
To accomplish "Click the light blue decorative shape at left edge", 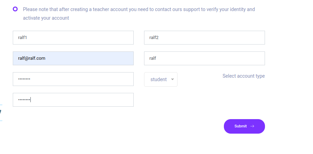I will tap(1, 112).
